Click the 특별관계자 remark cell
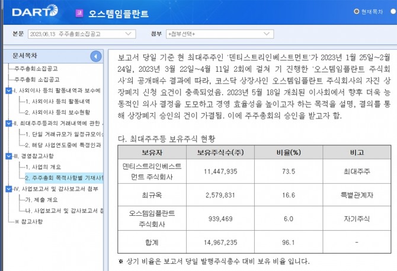Image resolution: width=397 pixels, height=271 pixels. [x=357, y=195]
